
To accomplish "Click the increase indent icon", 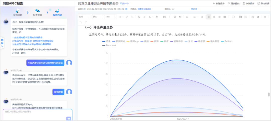I will [x=202, y=17].
